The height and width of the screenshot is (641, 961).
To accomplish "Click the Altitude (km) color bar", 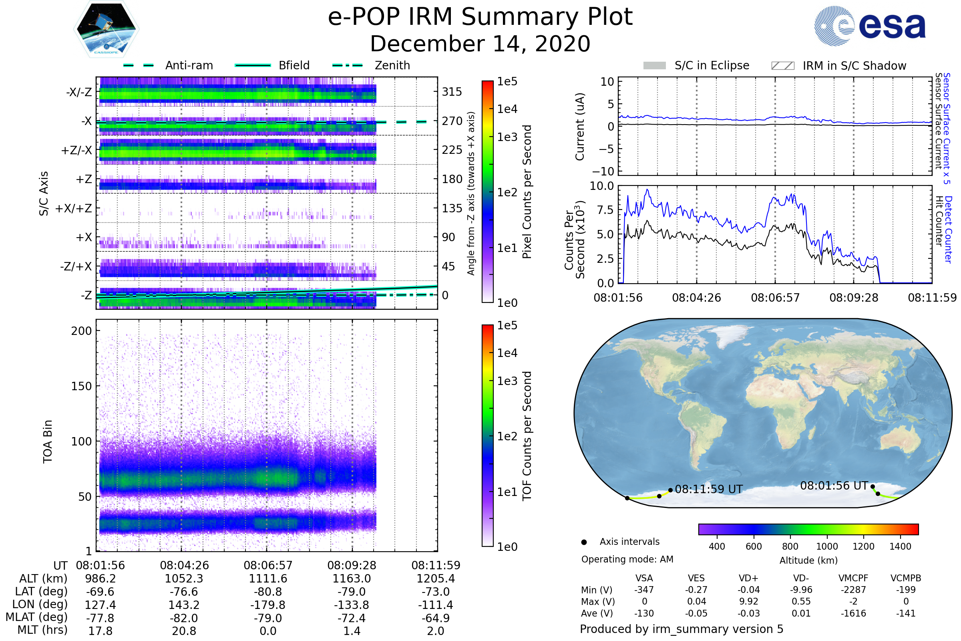I will click(x=808, y=529).
